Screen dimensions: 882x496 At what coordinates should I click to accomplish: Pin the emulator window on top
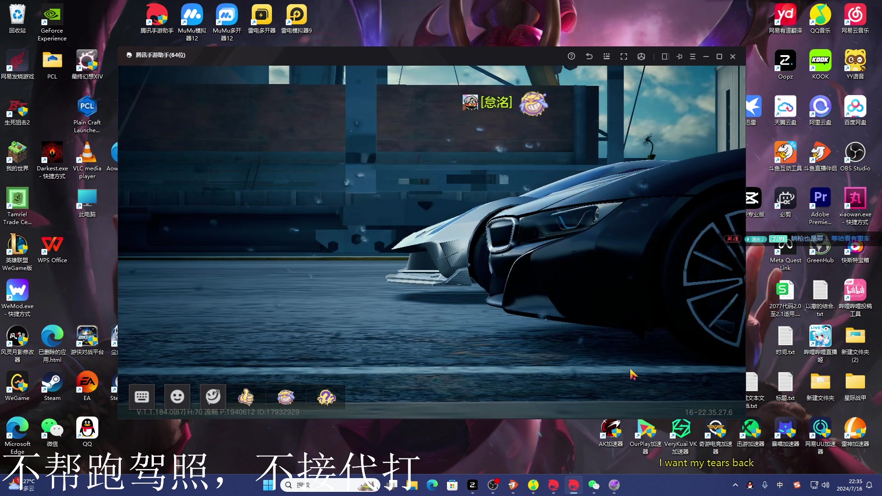pyautogui.click(x=679, y=56)
